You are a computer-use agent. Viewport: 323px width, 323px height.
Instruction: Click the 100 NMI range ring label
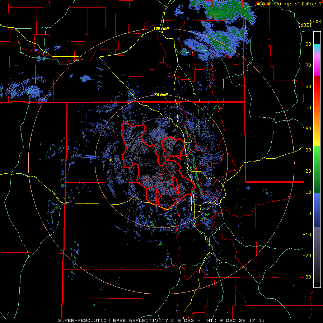tap(161, 28)
